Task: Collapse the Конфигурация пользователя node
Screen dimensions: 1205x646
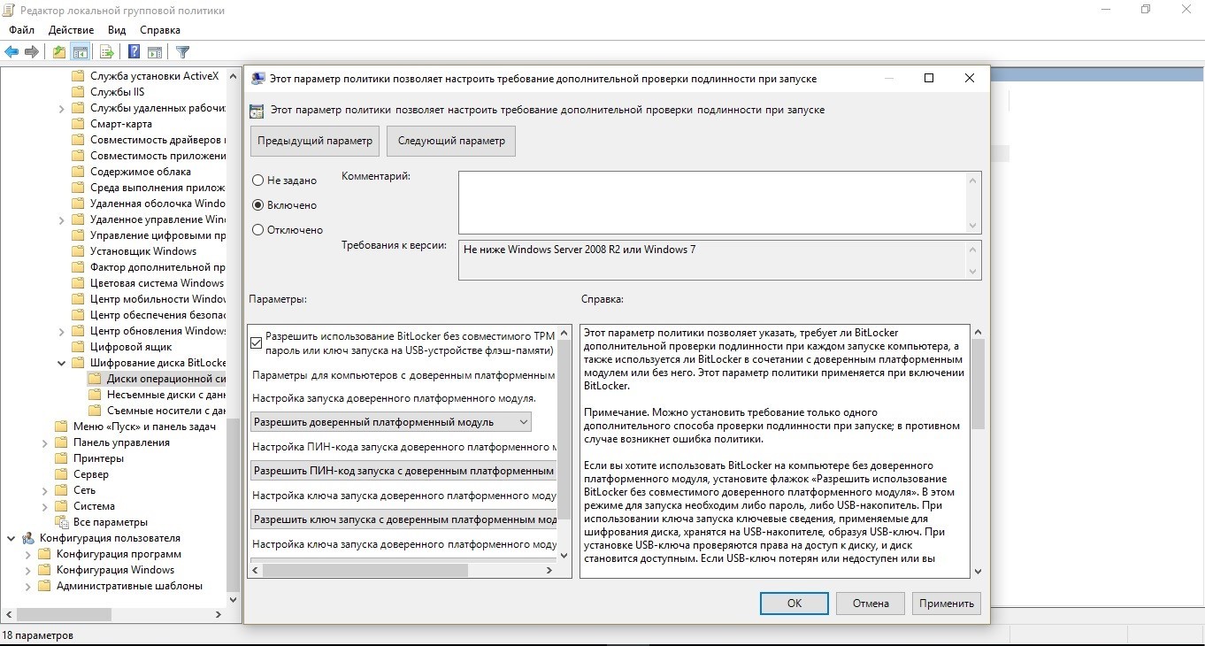Action: click(12, 538)
